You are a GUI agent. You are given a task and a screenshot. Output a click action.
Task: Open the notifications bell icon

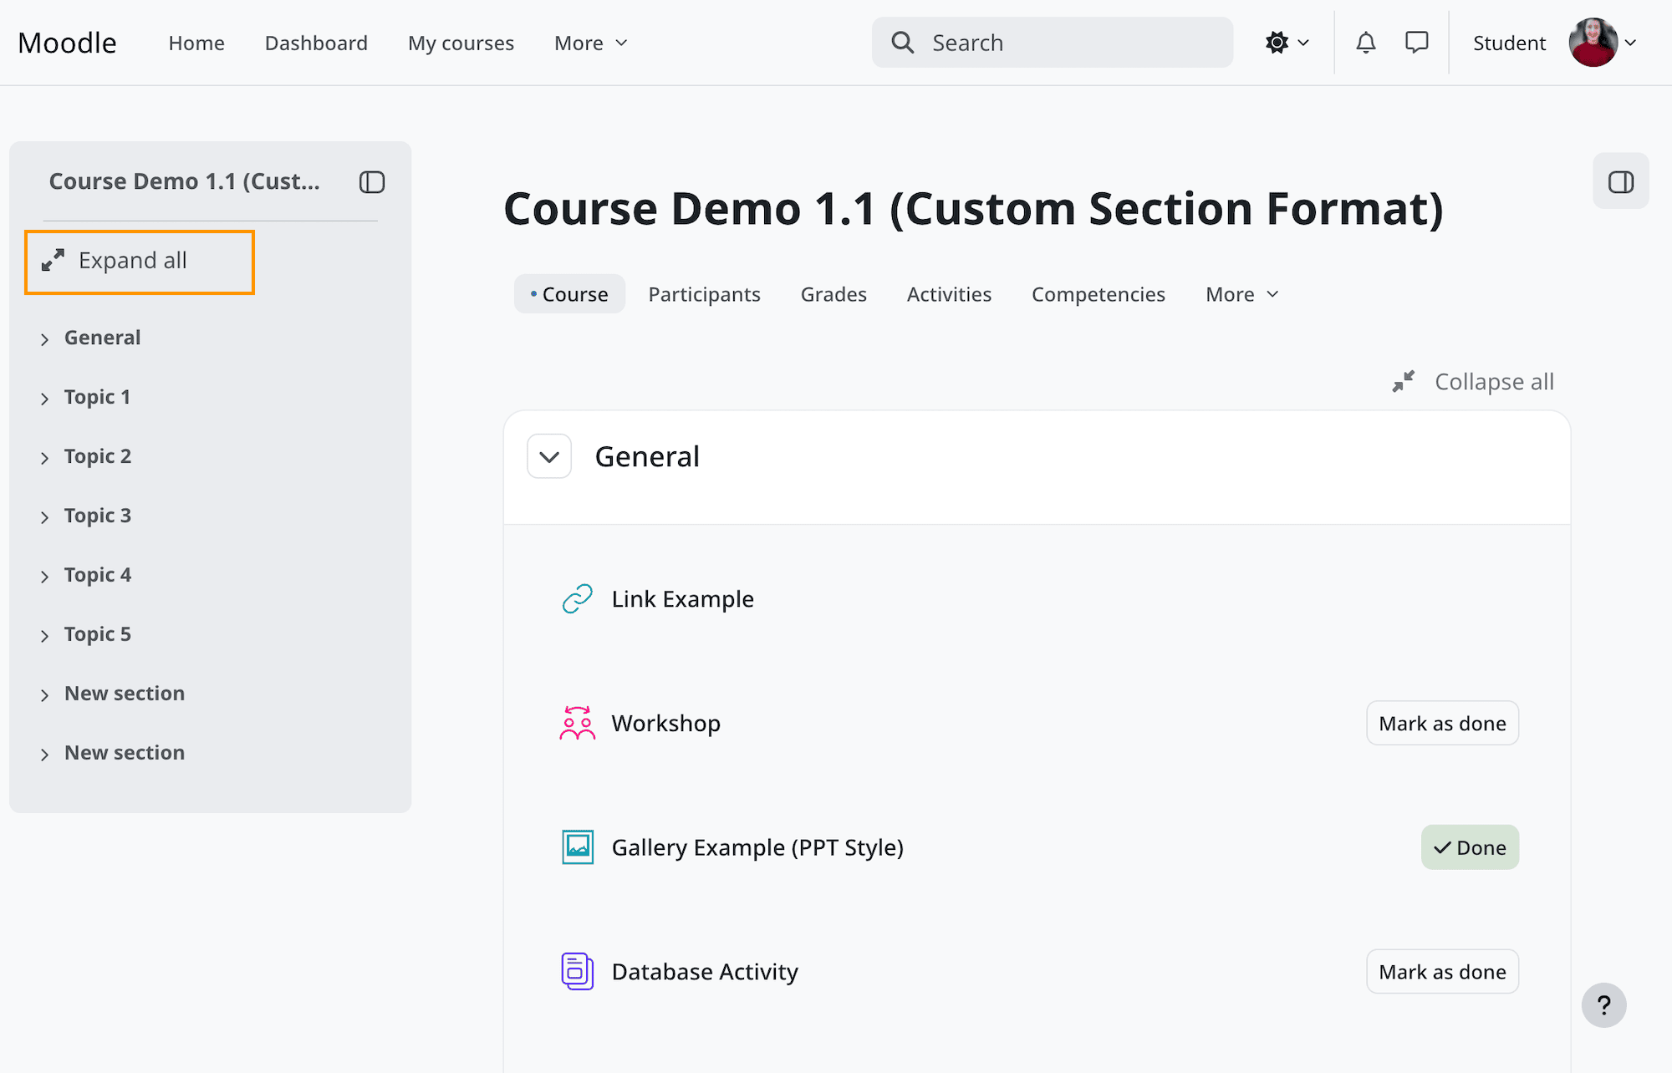point(1365,43)
